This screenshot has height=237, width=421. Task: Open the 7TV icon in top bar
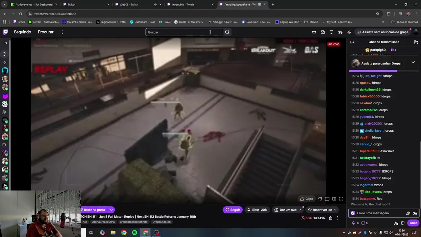click(340, 32)
